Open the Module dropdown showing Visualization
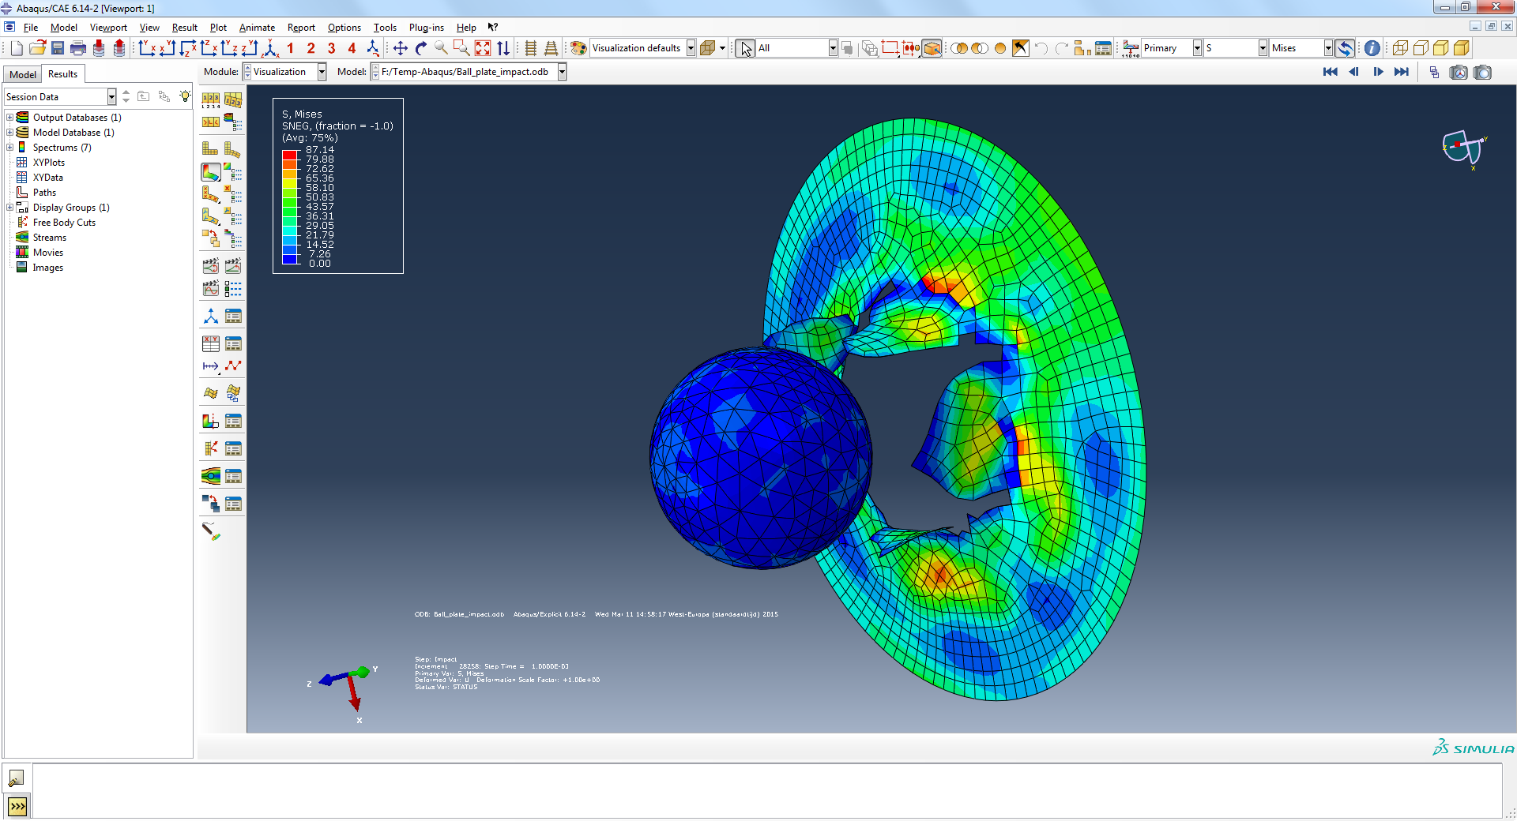This screenshot has width=1517, height=821. tap(321, 71)
